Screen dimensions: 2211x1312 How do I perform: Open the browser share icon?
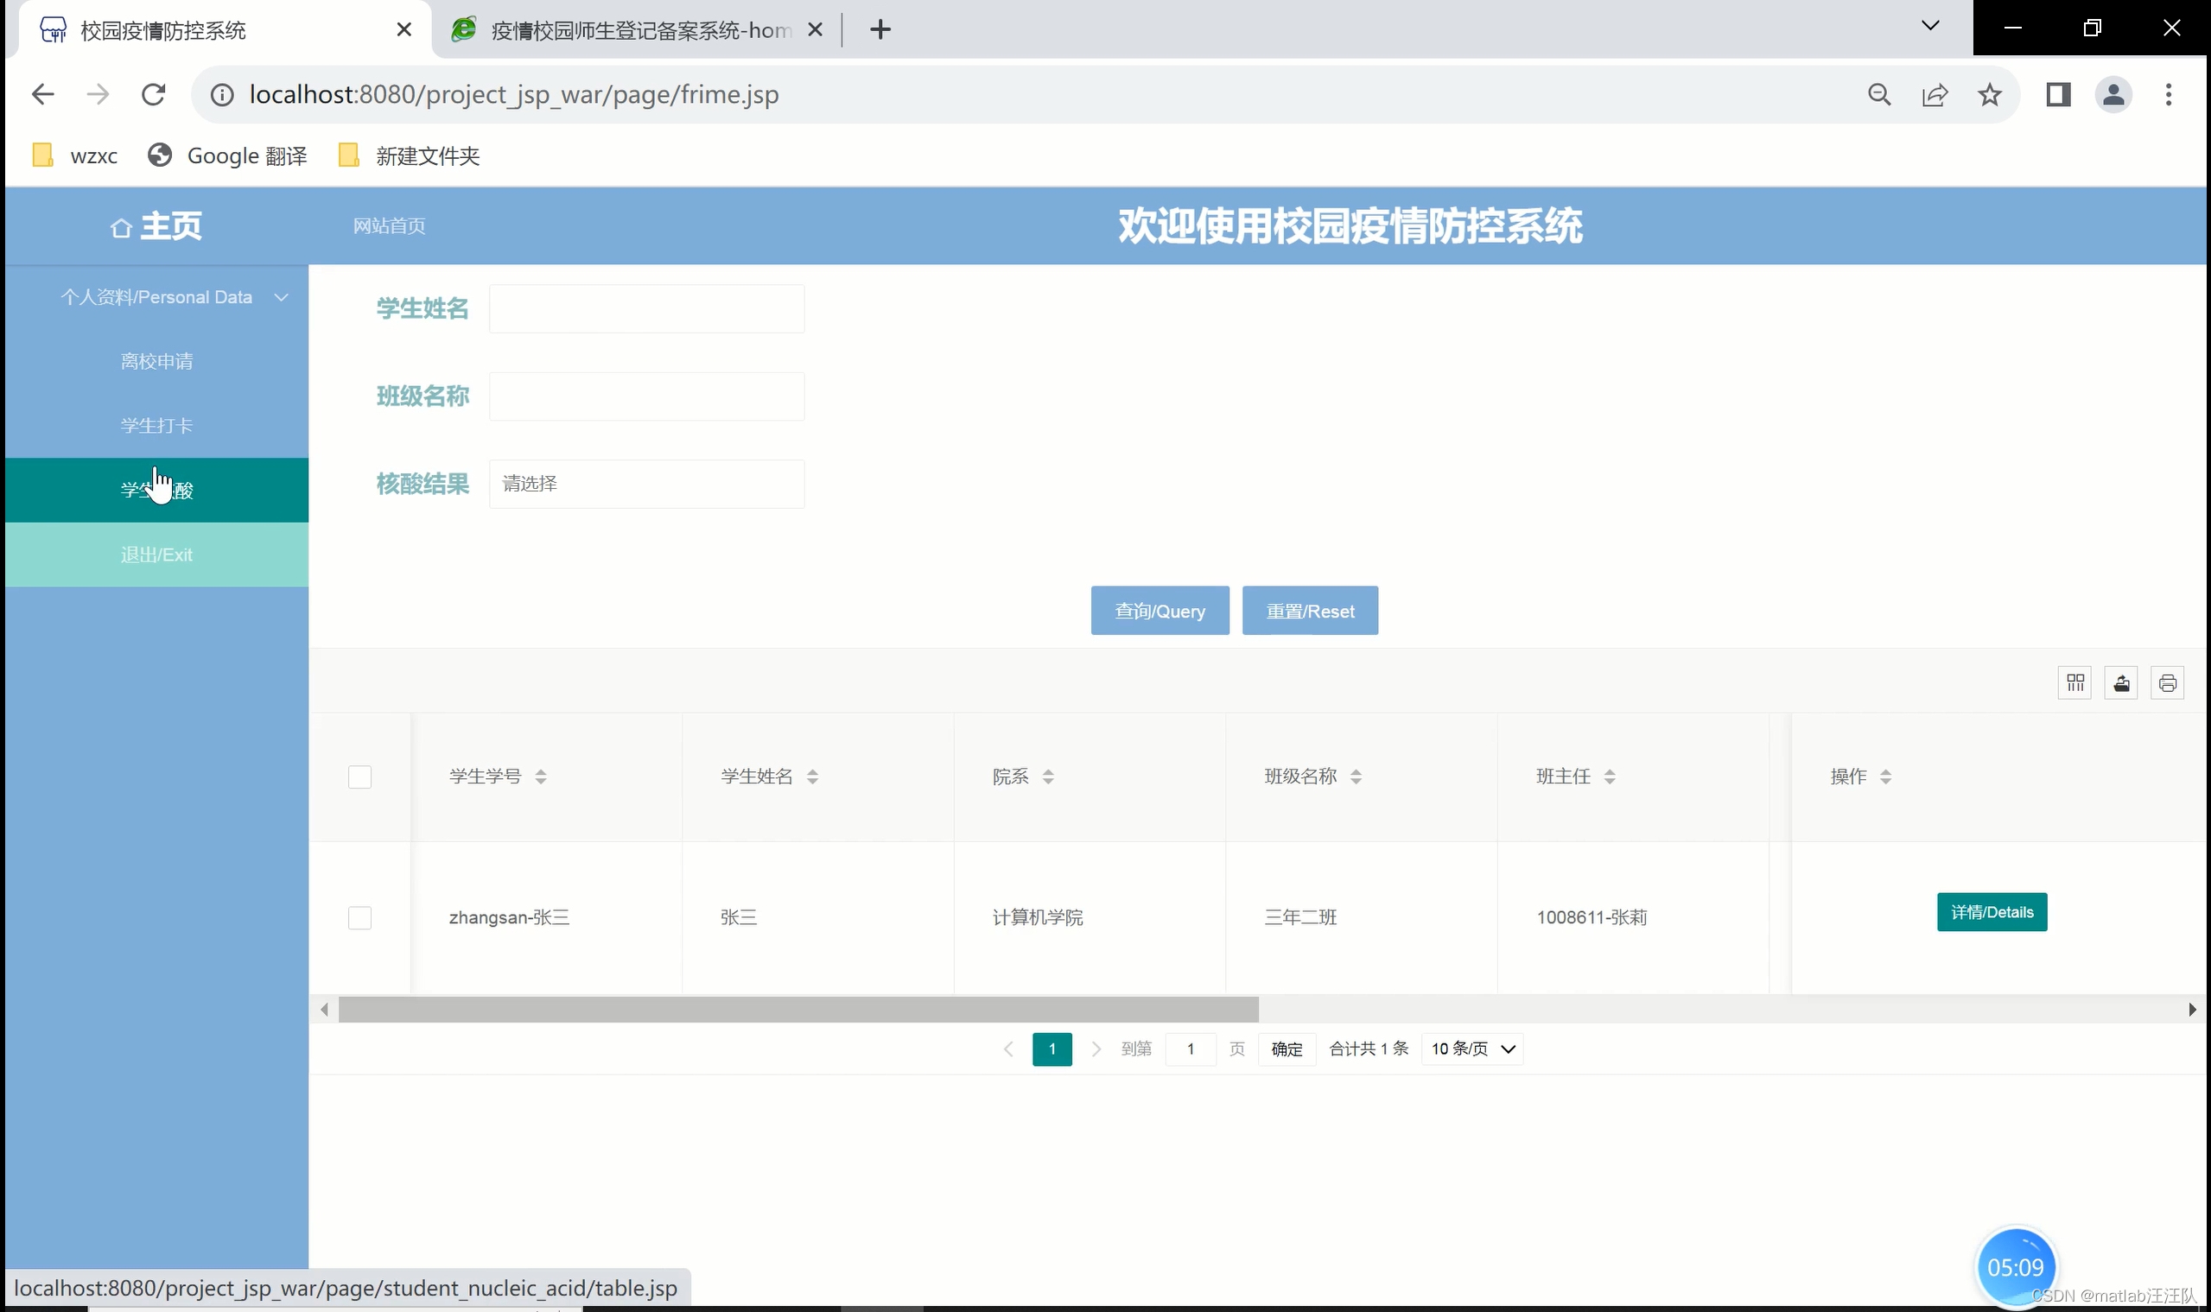[x=1935, y=95]
